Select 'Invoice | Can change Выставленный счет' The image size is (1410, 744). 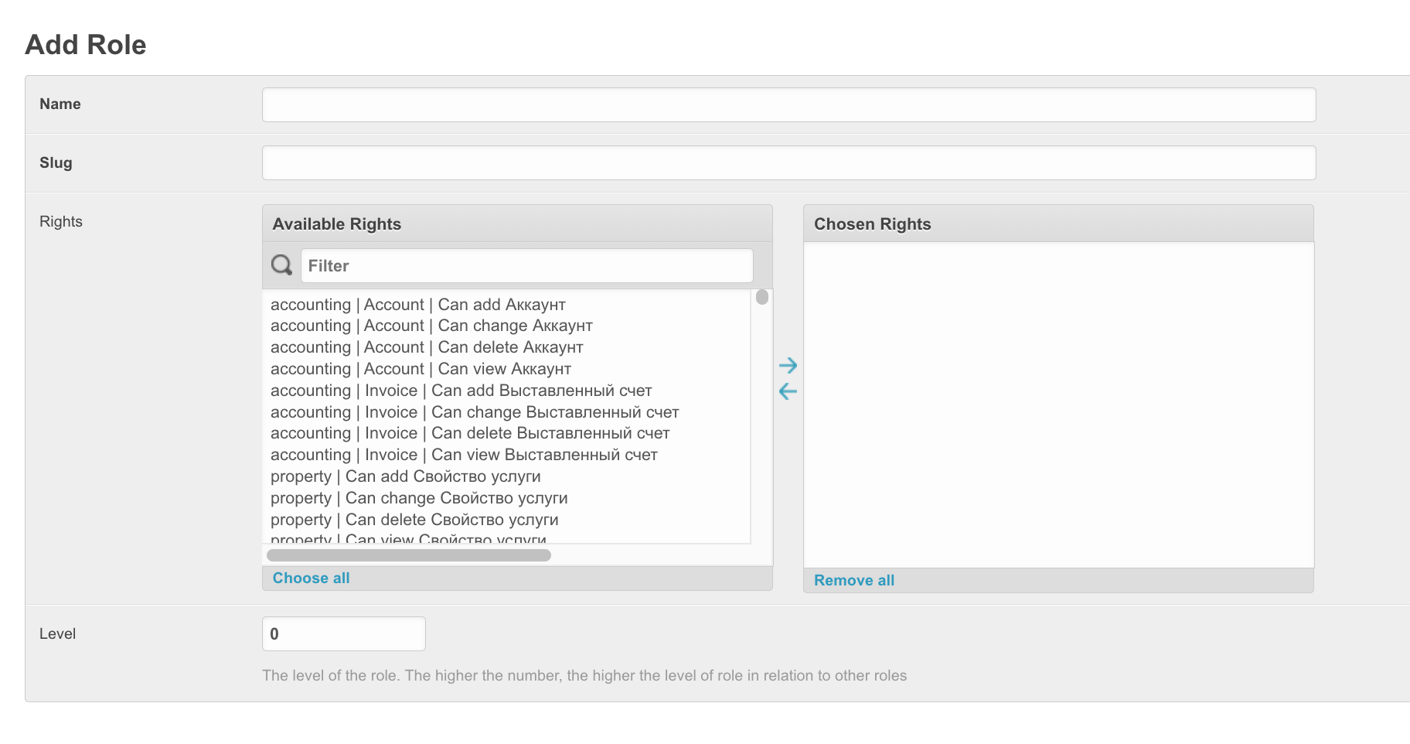pyautogui.click(x=475, y=412)
